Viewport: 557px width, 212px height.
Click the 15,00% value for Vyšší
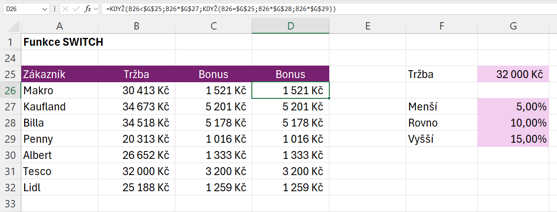coord(513,139)
